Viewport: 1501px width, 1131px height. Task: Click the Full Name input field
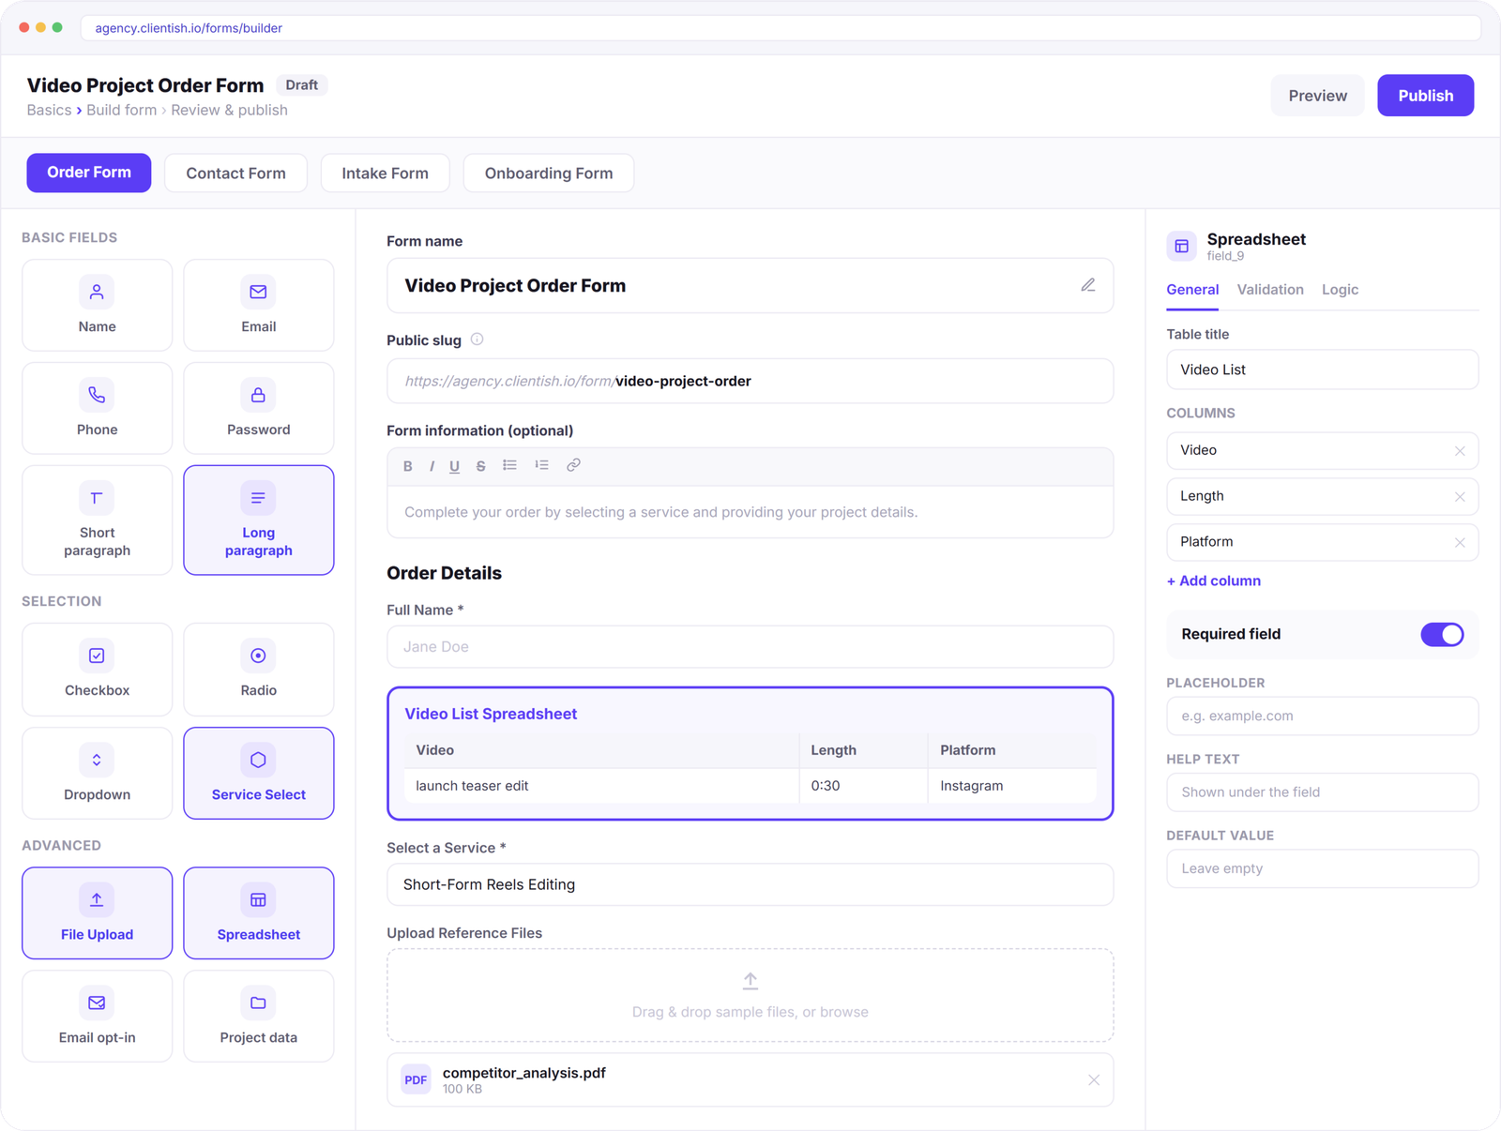tap(750, 647)
